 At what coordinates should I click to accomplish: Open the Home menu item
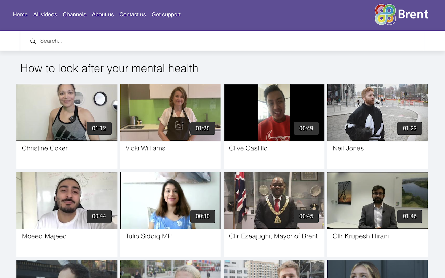pyautogui.click(x=20, y=15)
